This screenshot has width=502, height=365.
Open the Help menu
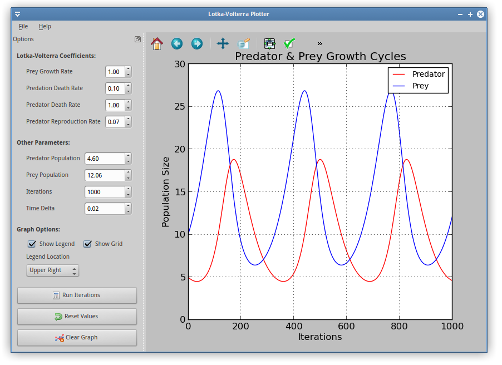(x=45, y=26)
